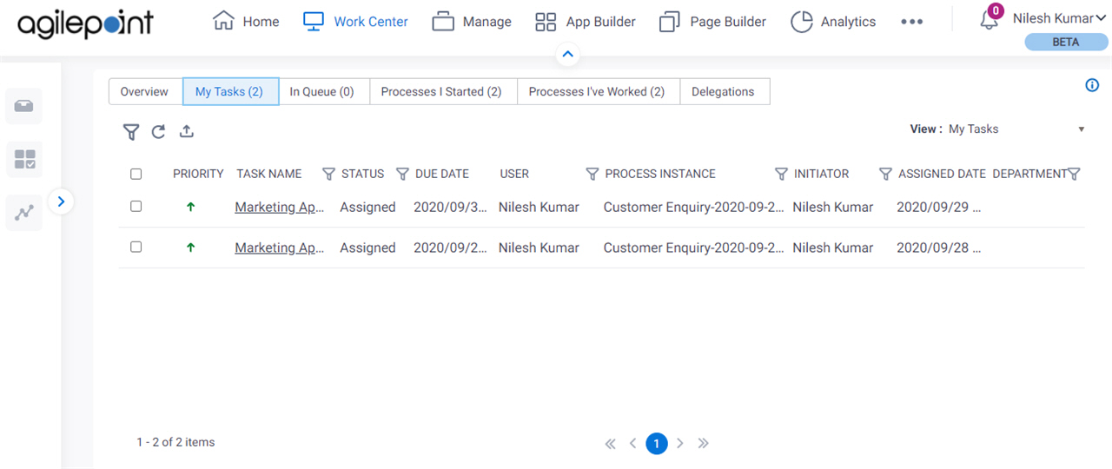Click the BETA badge
This screenshot has height=469, width=1112.
coord(1066,42)
